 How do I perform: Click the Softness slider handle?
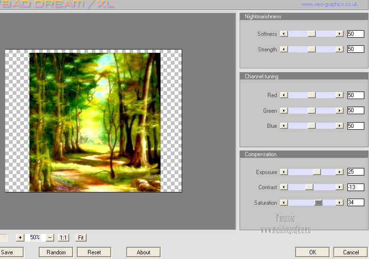312,34
